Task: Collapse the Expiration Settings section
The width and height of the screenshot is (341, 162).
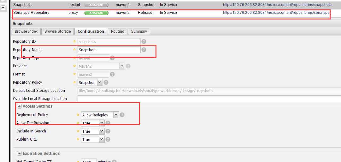Action: [x=19, y=153]
